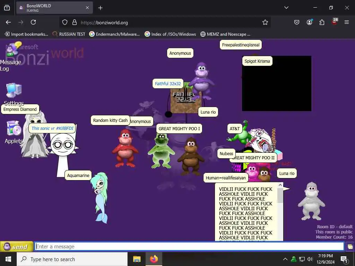Click the purple send button
This screenshot has height=266, width=355.
point(17,247)
